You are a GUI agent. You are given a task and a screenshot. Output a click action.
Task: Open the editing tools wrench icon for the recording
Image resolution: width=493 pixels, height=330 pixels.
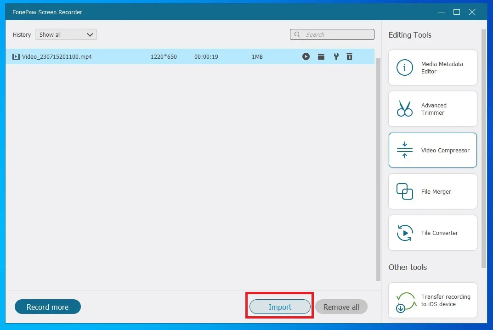336,56
